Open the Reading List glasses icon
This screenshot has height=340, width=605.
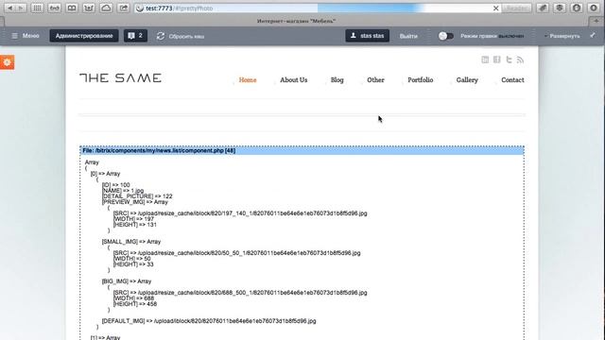coord(55,8)
